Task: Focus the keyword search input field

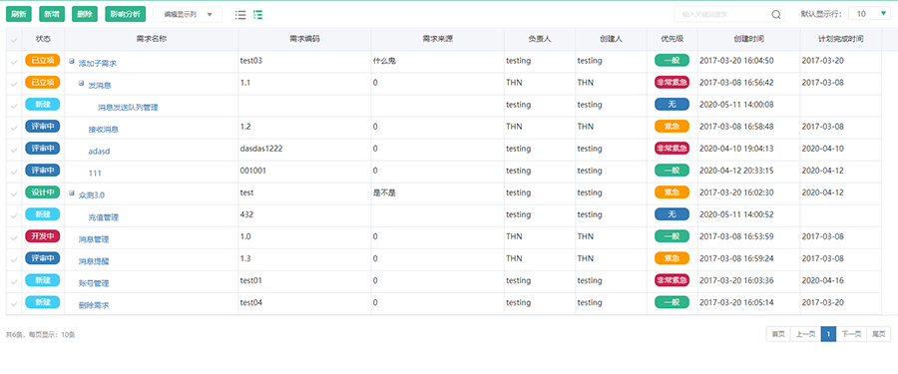Action: click(722, 14)
